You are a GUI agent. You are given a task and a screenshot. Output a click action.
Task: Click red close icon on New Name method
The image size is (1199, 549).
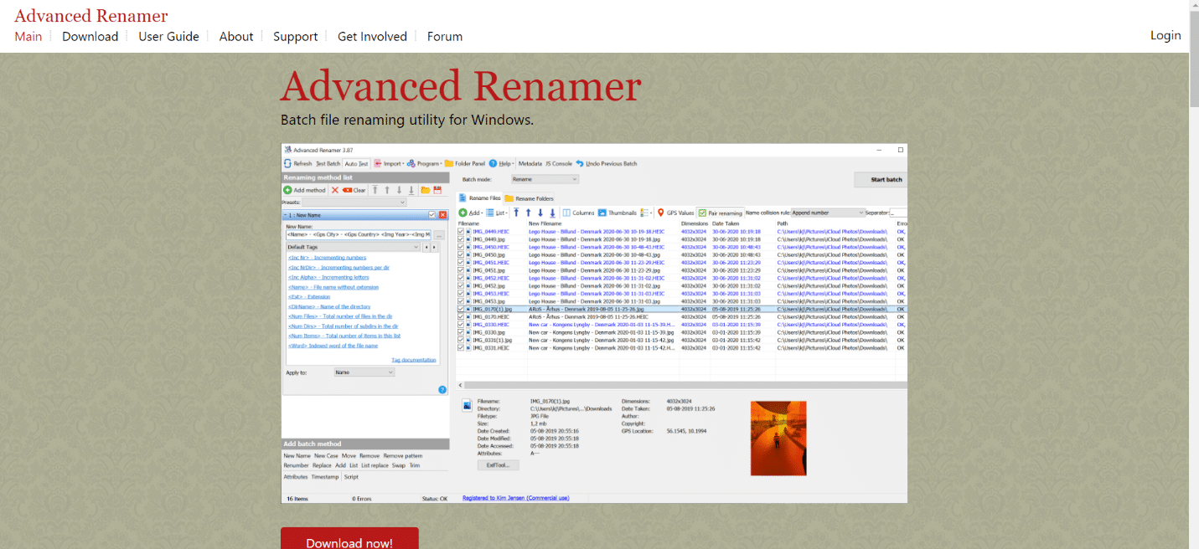tap(442, 215)
